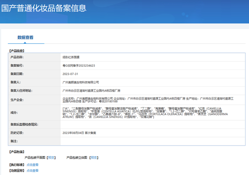Open the 产品包装立体图 预览 link
This screenshot has height=175, width=249.
tap(94, 158)
